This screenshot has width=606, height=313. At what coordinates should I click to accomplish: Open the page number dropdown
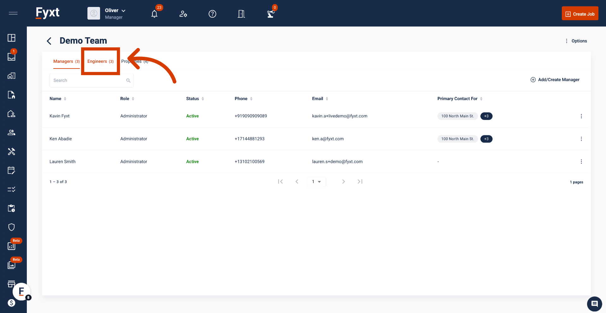316,182
